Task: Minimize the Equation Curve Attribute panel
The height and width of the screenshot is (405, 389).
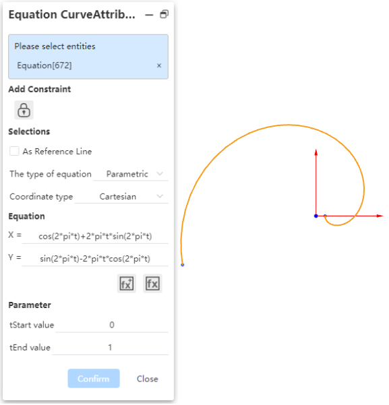Action: (x=149, y=15)
